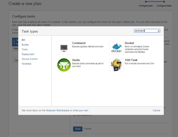
Task: Clear the task search with the X icon
Action: point(158,31)
